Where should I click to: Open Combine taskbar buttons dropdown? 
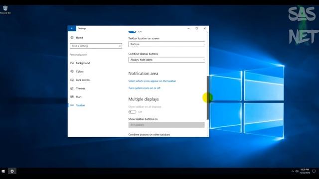(166, 60)
